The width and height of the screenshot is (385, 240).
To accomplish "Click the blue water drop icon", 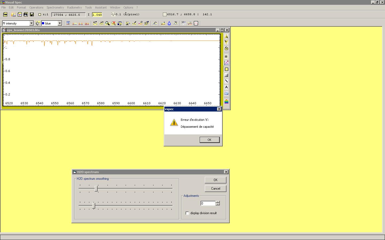I will point(169,23).
